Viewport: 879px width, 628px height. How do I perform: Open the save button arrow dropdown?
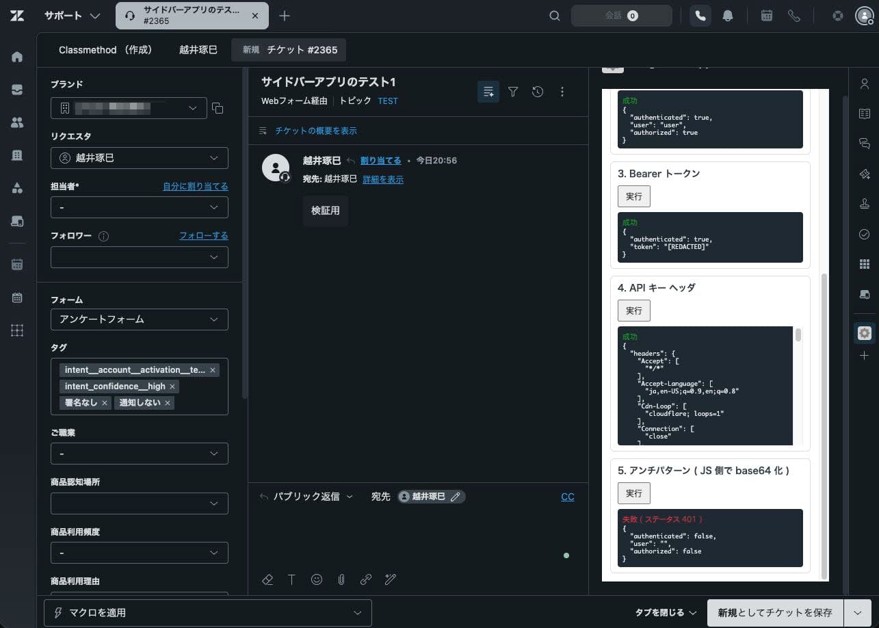[858, 613]
